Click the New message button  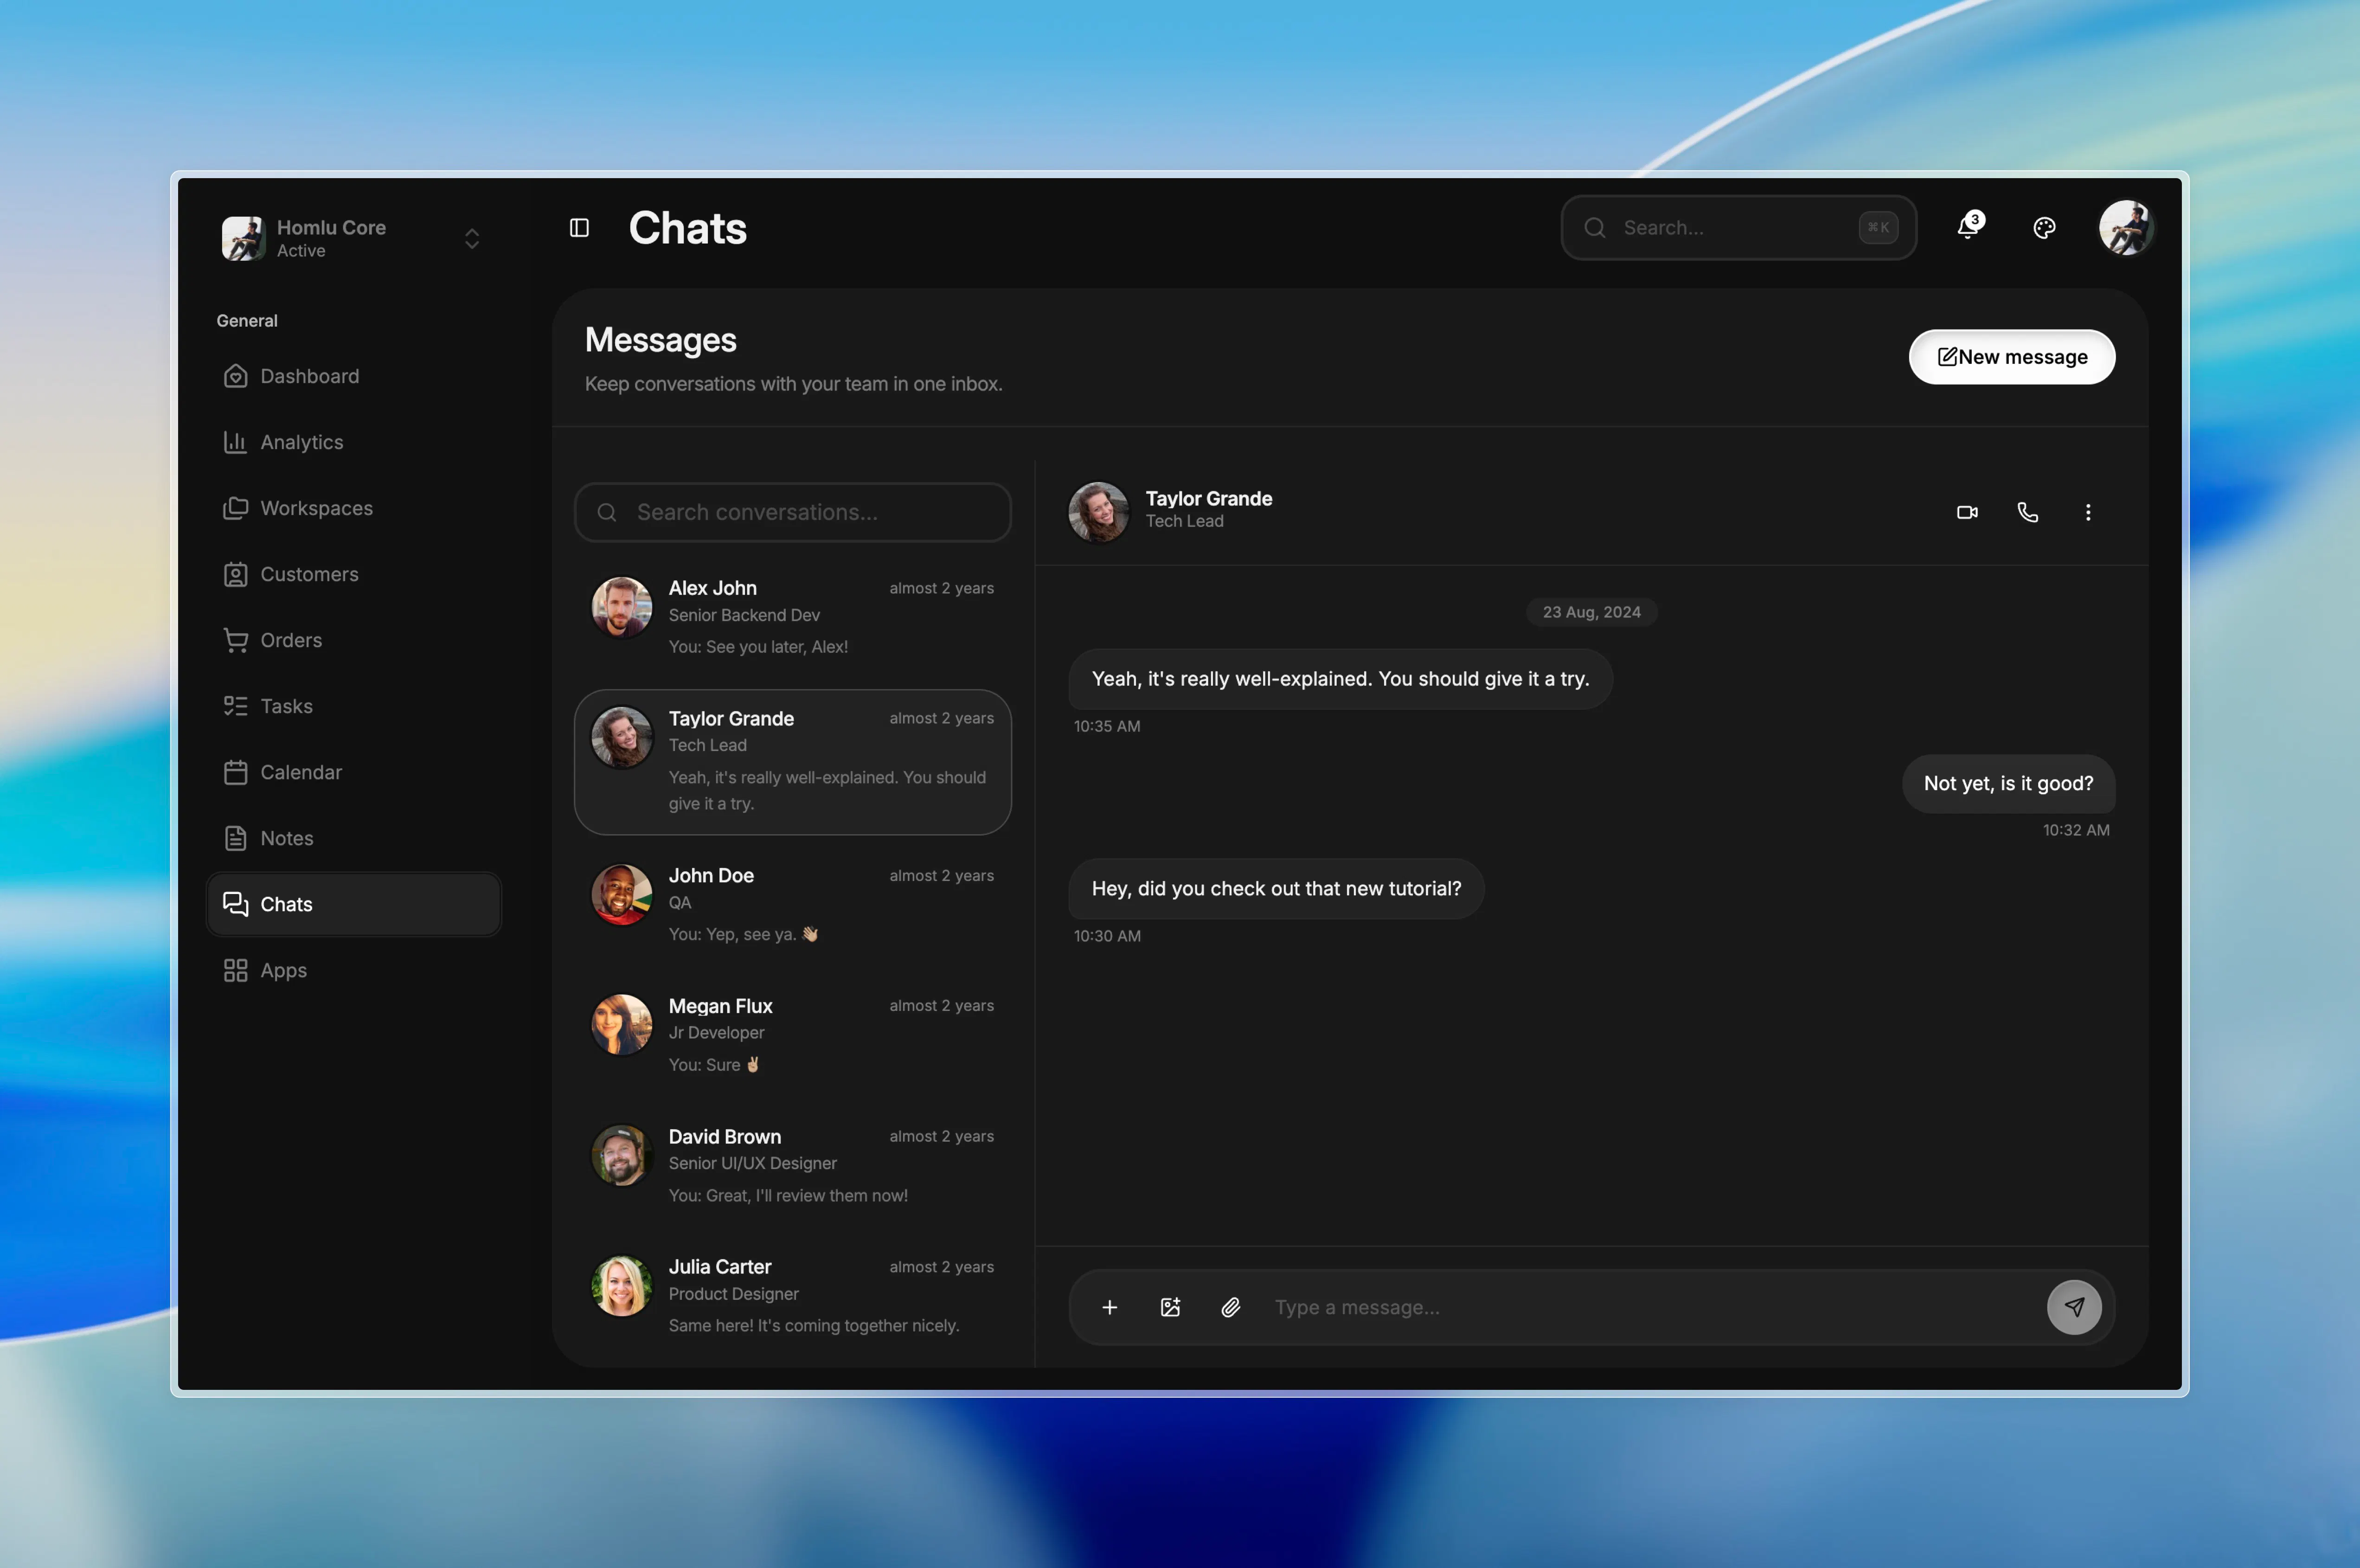click(2011, 357)
